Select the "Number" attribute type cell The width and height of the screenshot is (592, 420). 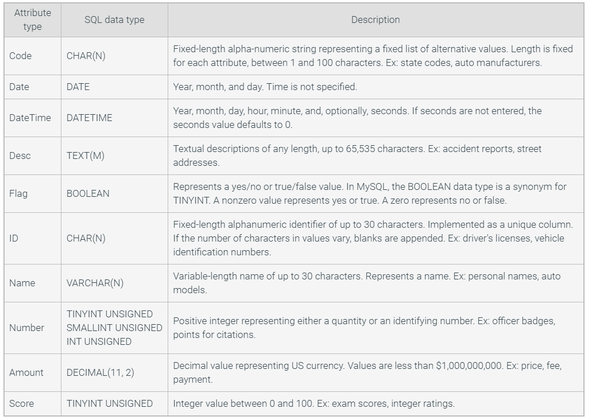click(x=26, y=328)
